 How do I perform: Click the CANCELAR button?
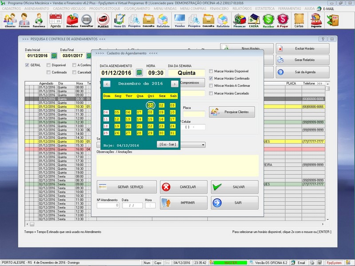tap(184, 187)
